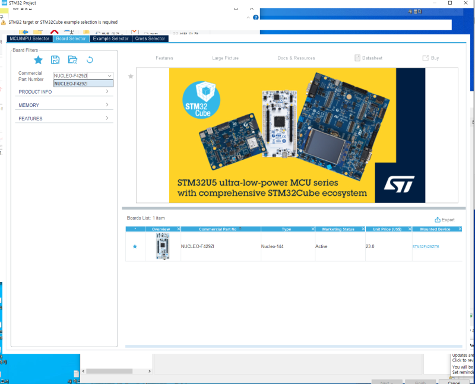Export the Boards List
The height and width of the screenshot is (384, 475).
tap(445, 219)
